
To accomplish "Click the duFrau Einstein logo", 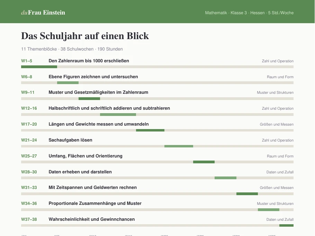I will pyautogui.click(x=43, y=12).
